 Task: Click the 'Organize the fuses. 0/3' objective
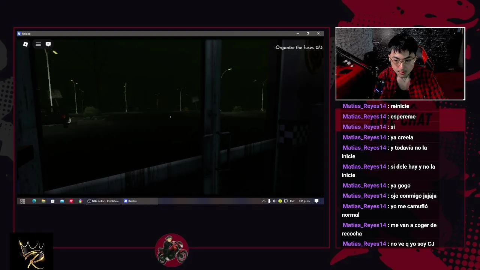(x=298, y=48)
